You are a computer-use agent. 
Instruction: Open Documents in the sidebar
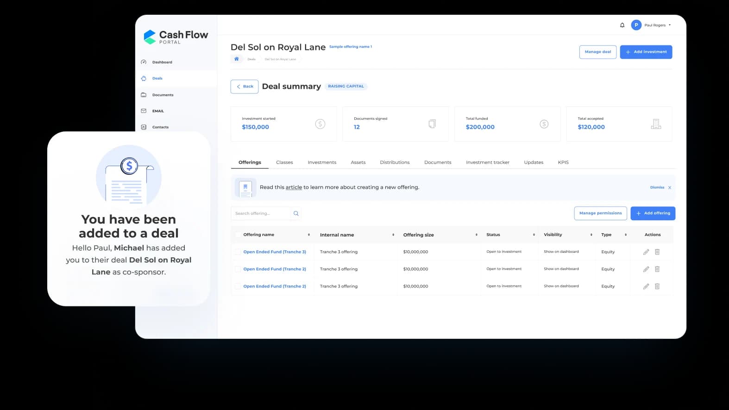(163, 95)
